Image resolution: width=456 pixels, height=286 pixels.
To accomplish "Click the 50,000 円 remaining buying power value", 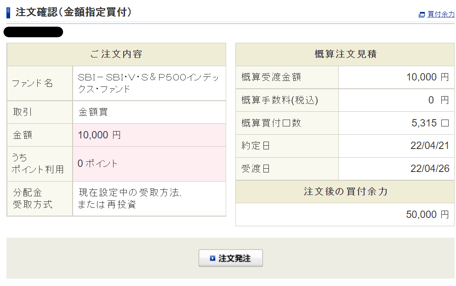I will coord(427,215).
